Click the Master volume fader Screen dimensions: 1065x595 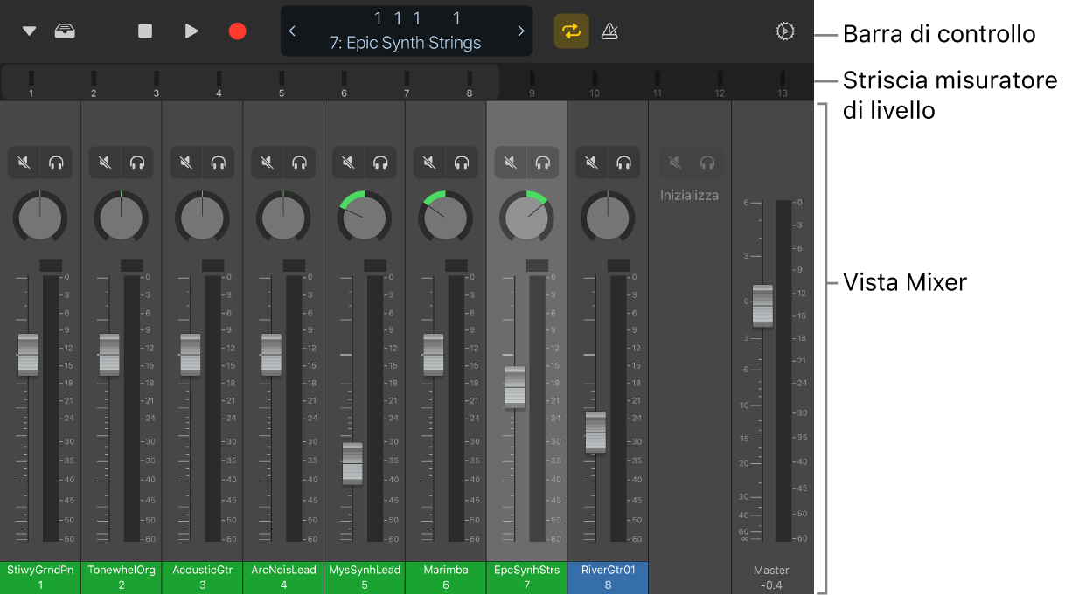pos(762,305)
